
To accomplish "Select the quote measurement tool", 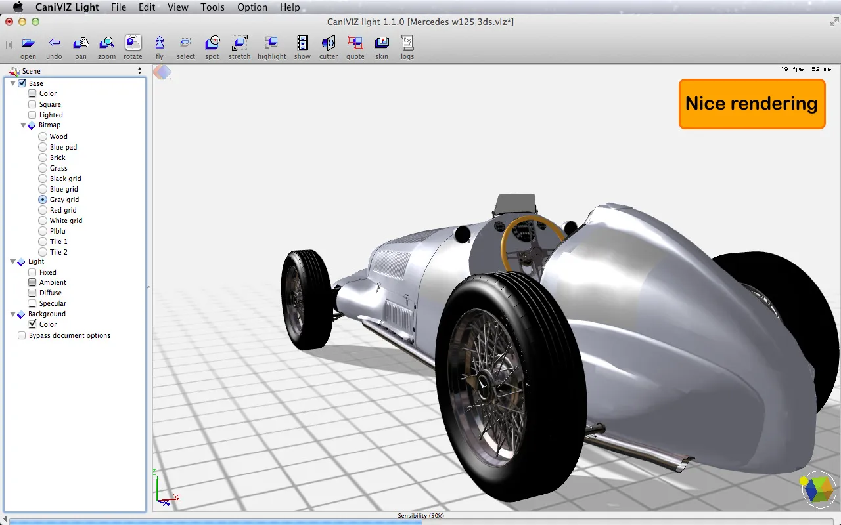I will pyautogui.click(x=355, y=44).
